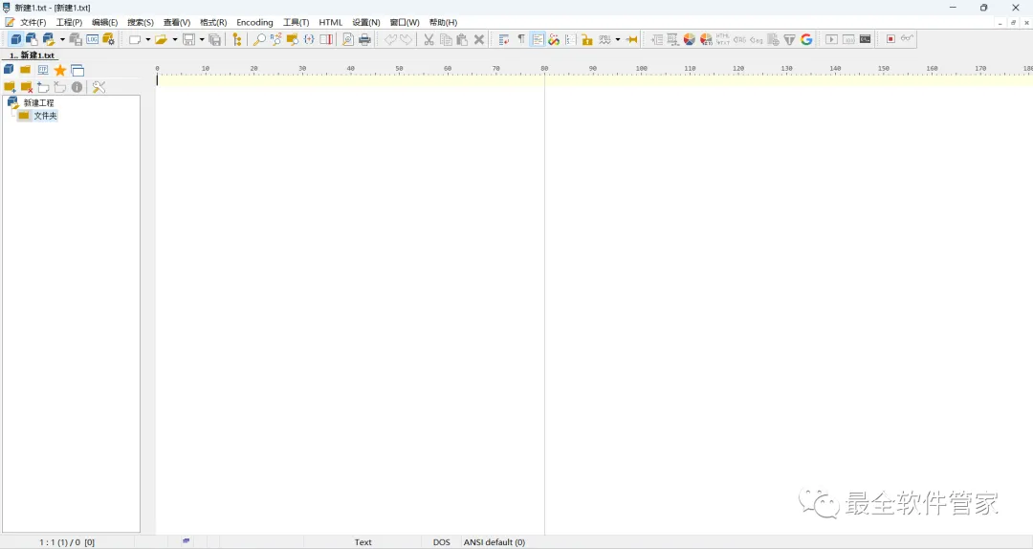Toggle the orange ruler pin button
The height and width of the screenshot is (549, 1033).
click(x=632, y=39)
